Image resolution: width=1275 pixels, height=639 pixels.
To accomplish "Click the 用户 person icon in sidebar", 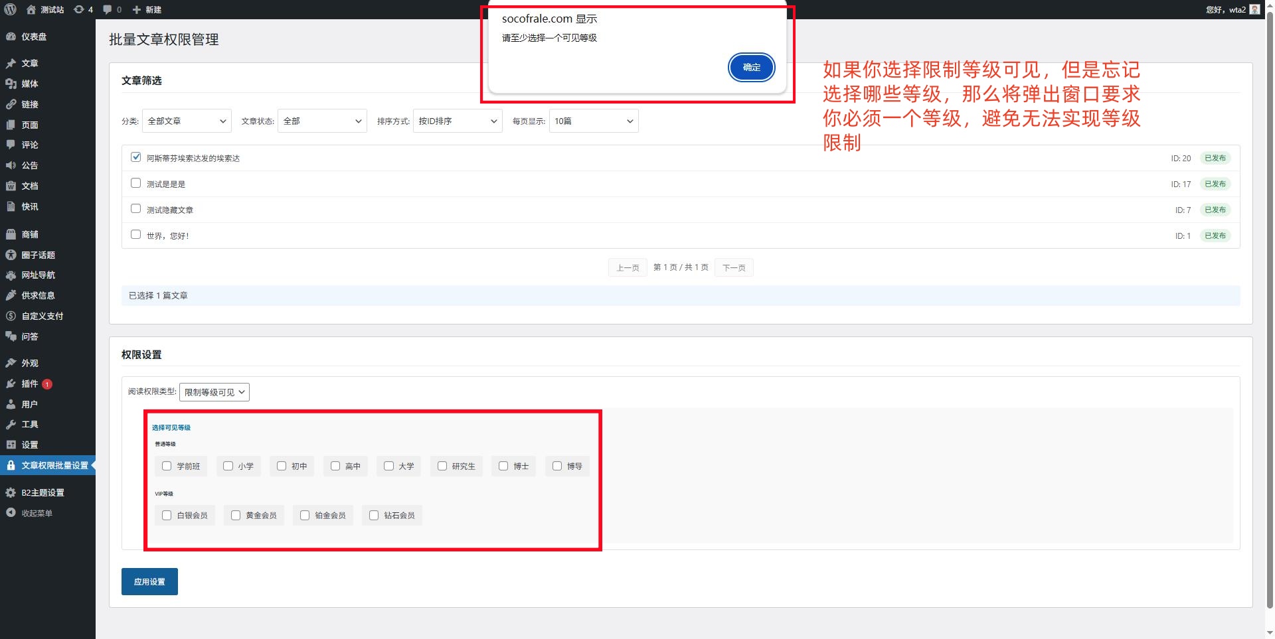I will tap(11, 404).
